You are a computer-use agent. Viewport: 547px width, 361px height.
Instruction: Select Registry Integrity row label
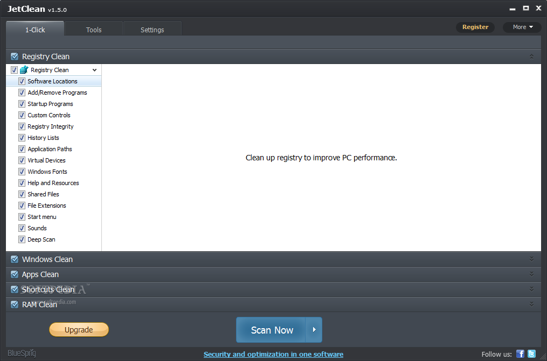(x=51, y=126)
